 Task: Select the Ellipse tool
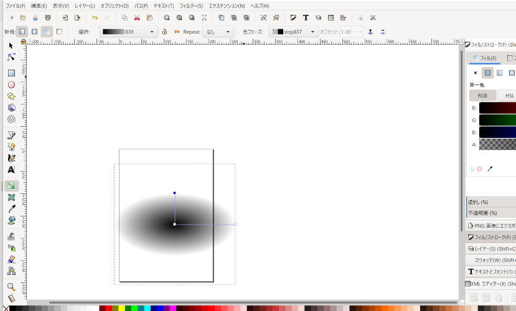11,85
